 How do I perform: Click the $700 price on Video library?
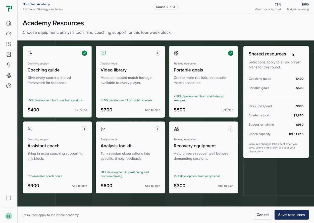click(107, 110)
